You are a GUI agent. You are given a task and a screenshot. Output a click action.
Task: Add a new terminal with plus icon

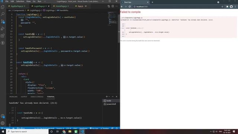coord(107,97)
